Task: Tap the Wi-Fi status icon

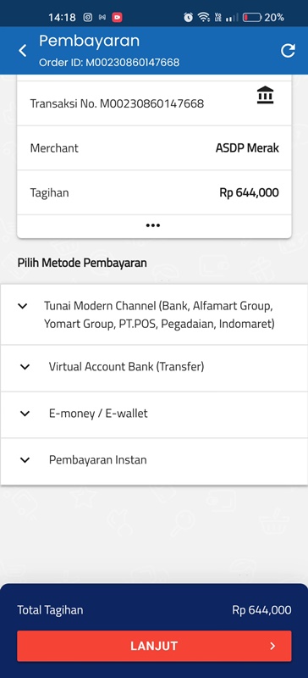Action: (203, 17)
